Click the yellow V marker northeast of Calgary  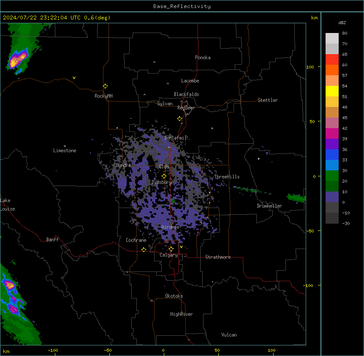[181, 247]
